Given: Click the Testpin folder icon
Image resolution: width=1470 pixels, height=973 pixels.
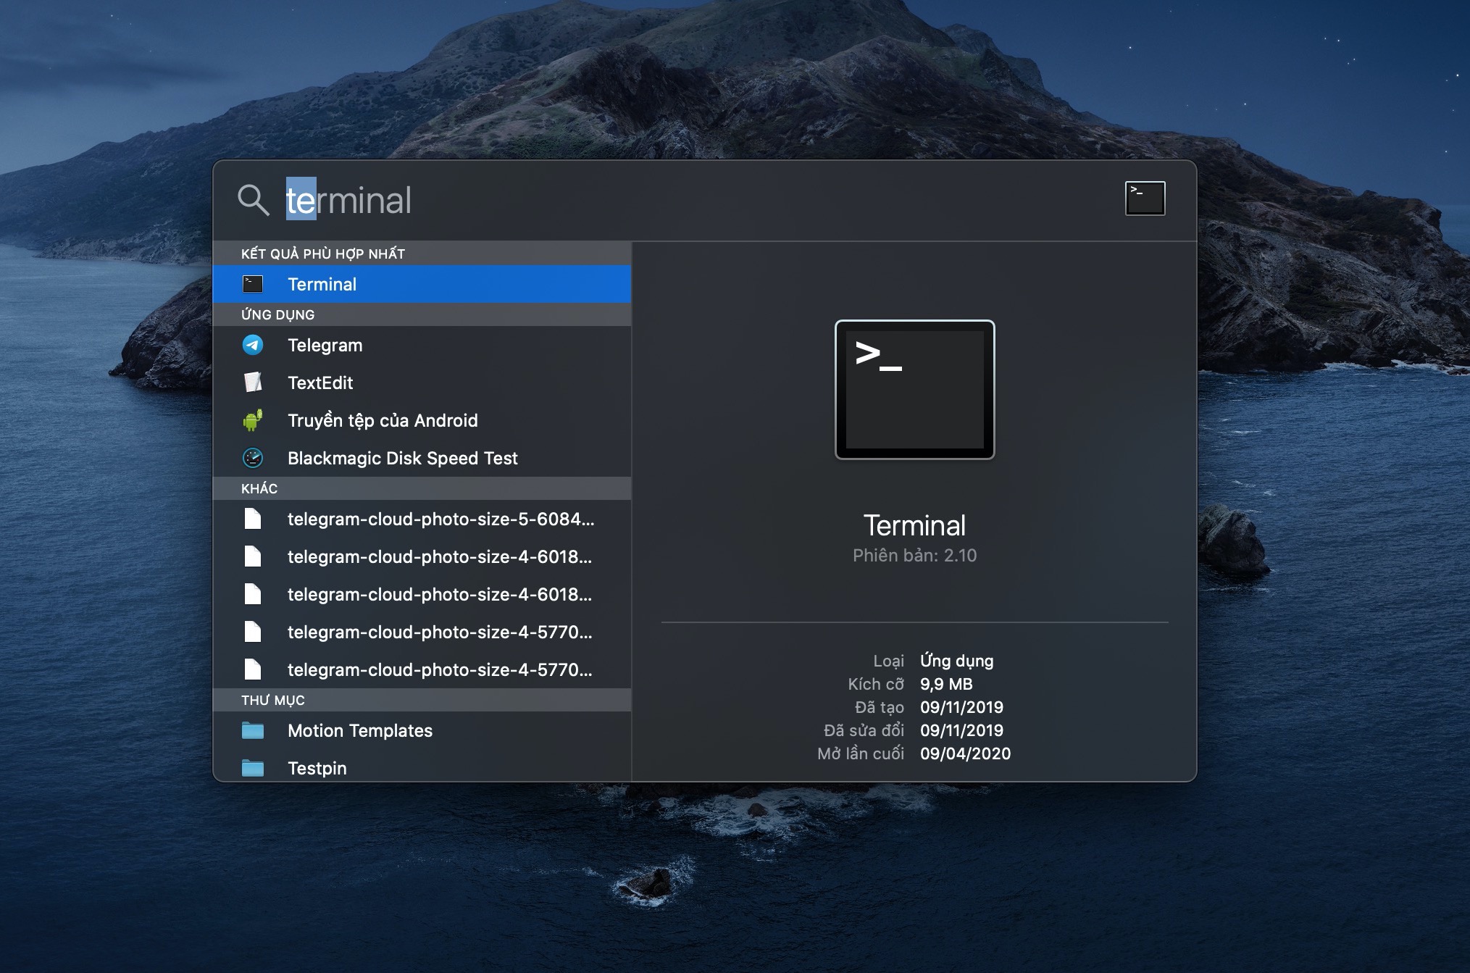Looking at the screenshot, I should (253, 768).
